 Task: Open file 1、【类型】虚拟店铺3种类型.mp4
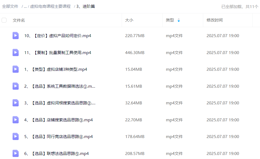click(55, 69)
